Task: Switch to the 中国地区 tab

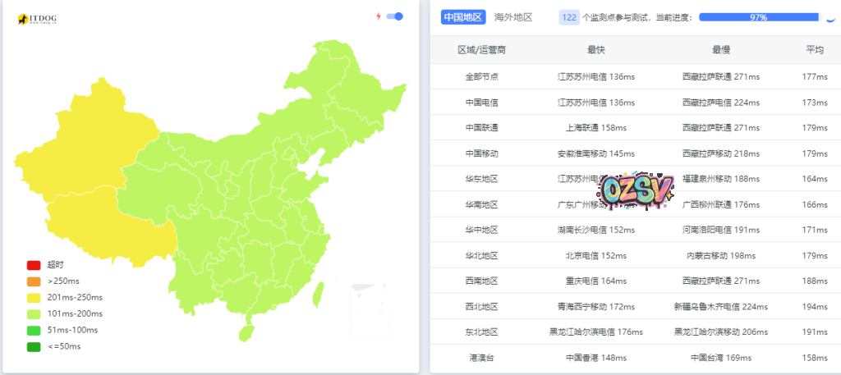Action: coord(464,17)
